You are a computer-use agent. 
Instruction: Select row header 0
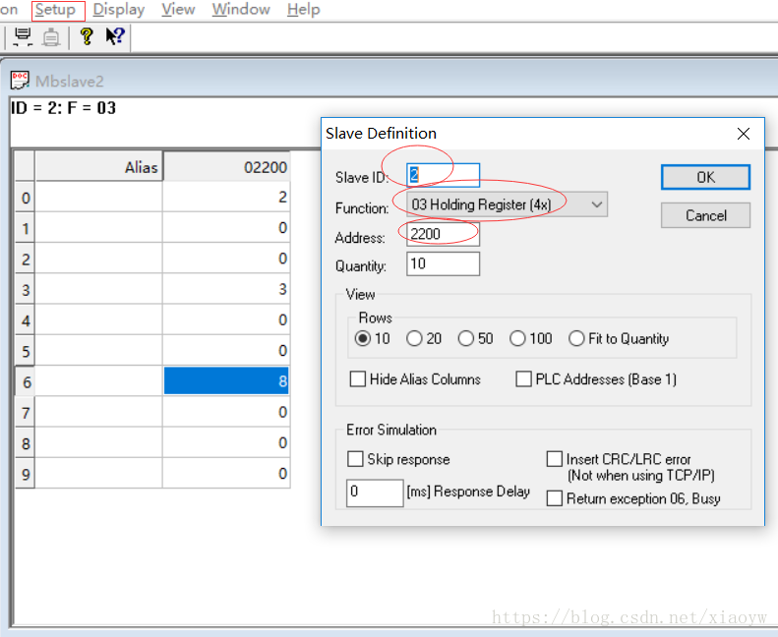click(x=25, y=197)
